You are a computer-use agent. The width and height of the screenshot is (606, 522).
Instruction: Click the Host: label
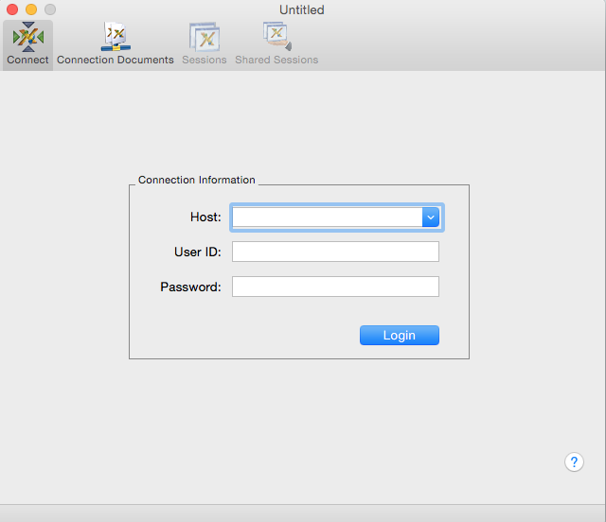pos(205,217)
